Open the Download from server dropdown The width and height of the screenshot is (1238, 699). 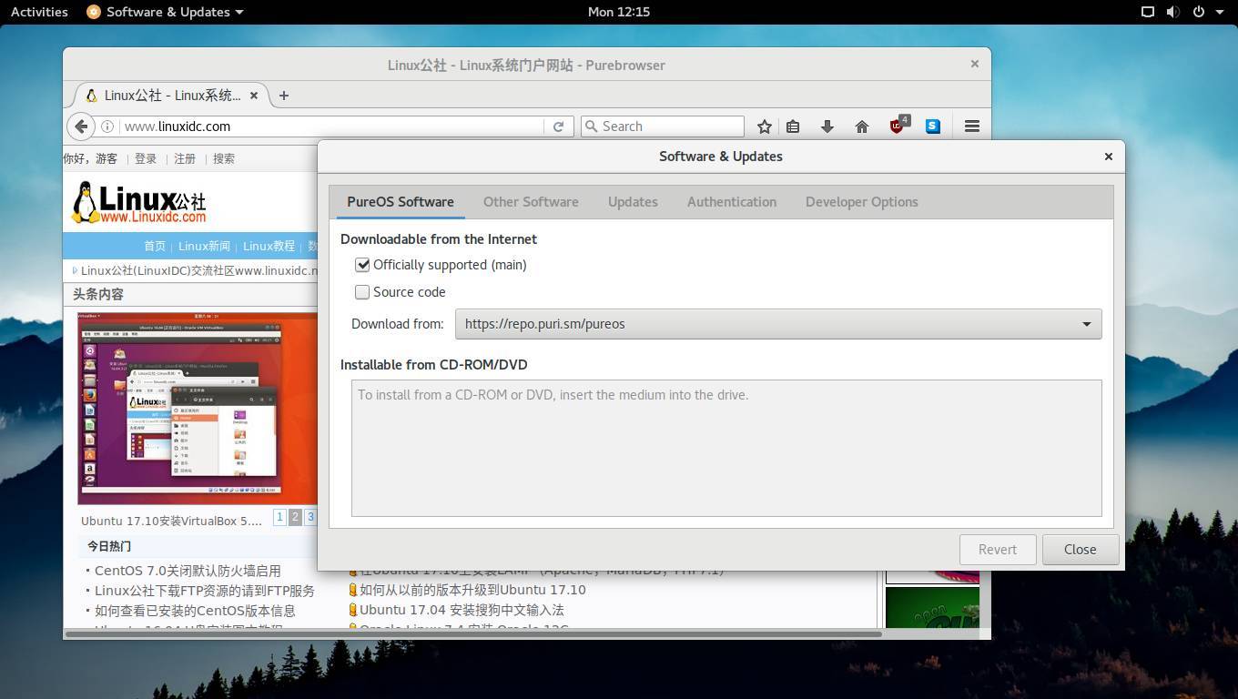pos(1086,324)
